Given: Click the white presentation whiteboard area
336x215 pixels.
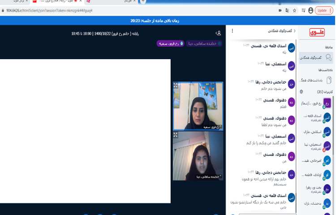Looking at the screenshot, I should tap(85, 131).
